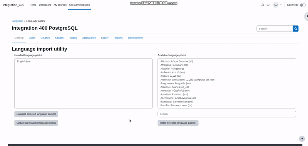308x146 pixels.
Task: Select Asturian / Asturianu (ast) language pack
Action: (227, 94)
